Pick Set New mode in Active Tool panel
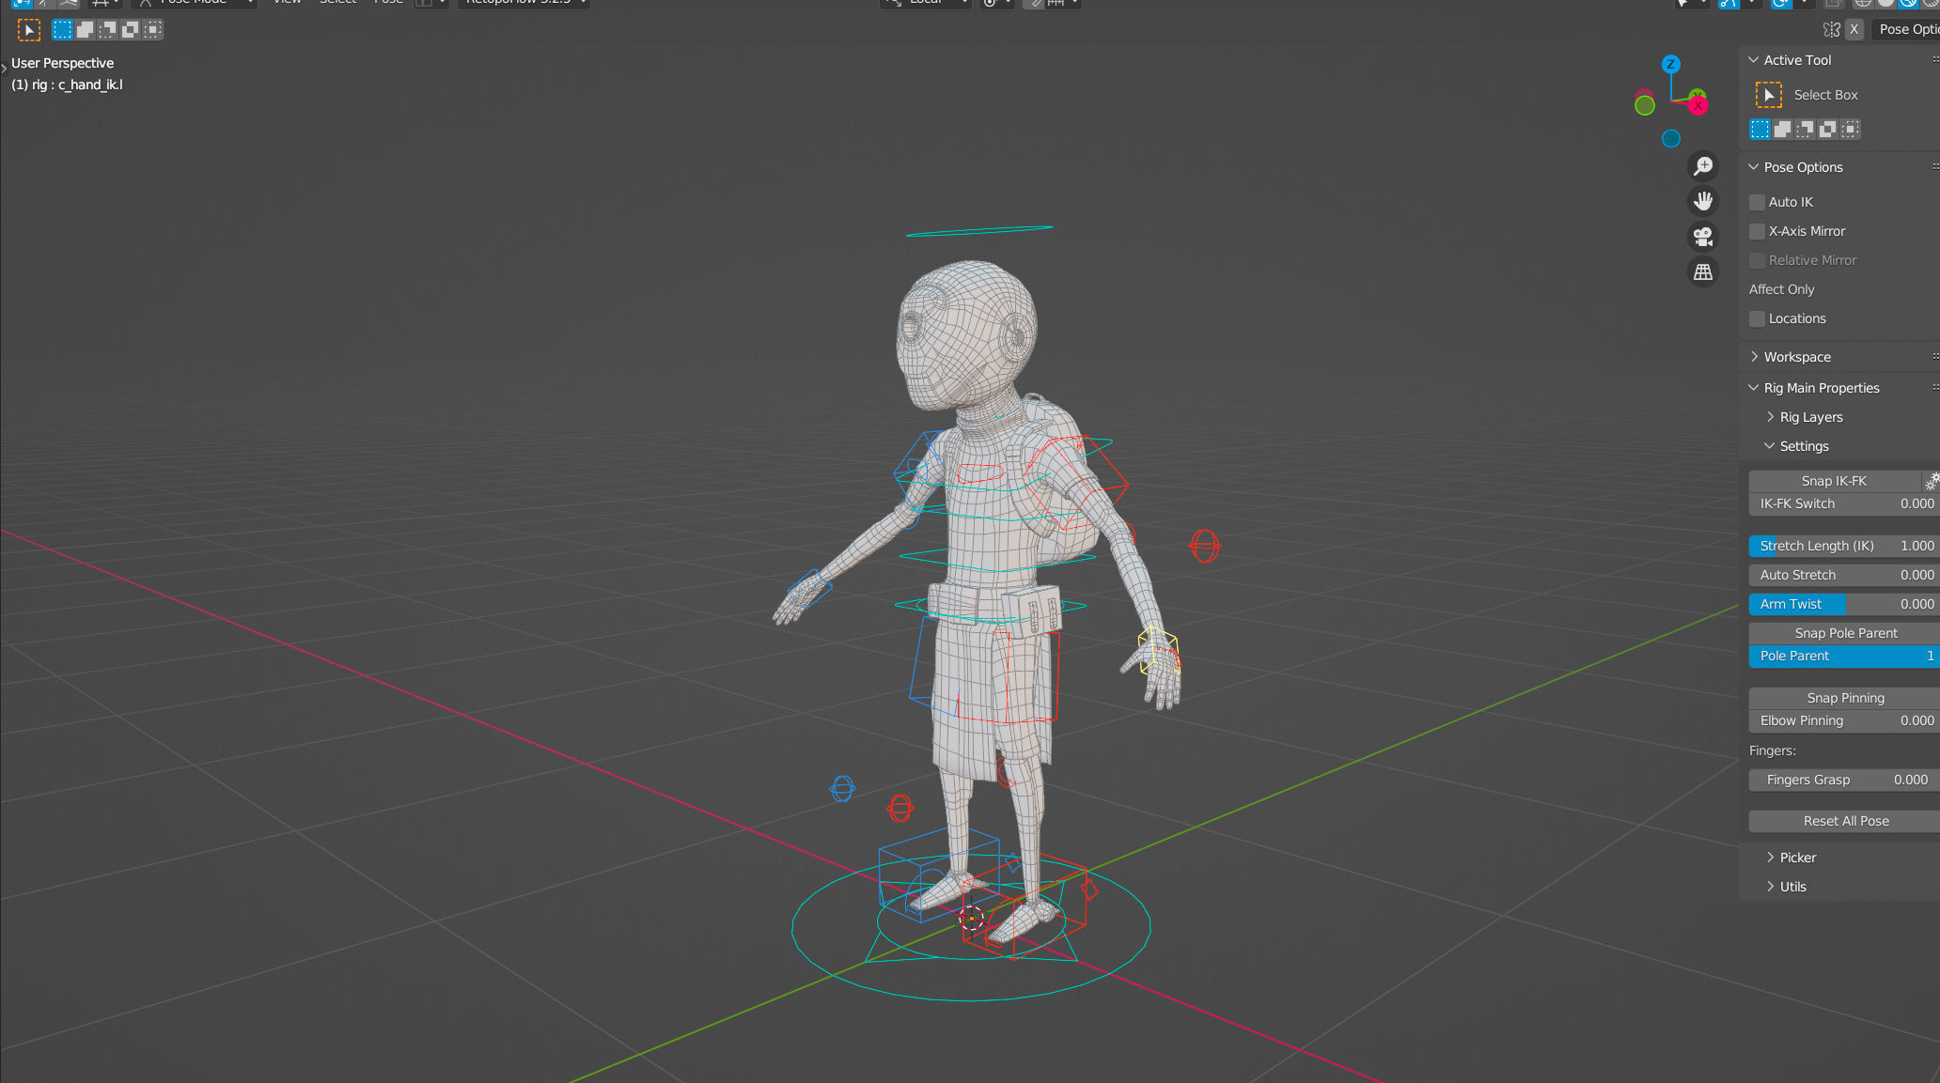This screenshot has height=1083, width=1940. 1760,130
